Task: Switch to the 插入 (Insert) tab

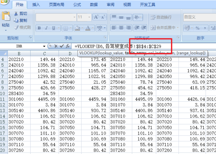Action: pyautogui.click(x=36, y=5)
